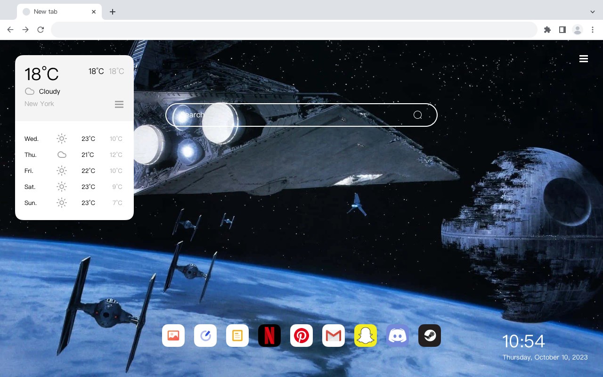The height and width of the screenshot is (377, 603).
Task: Open the blue checkmark tasks shortcut
Action: pyautogui.click(x=205, y=336)
